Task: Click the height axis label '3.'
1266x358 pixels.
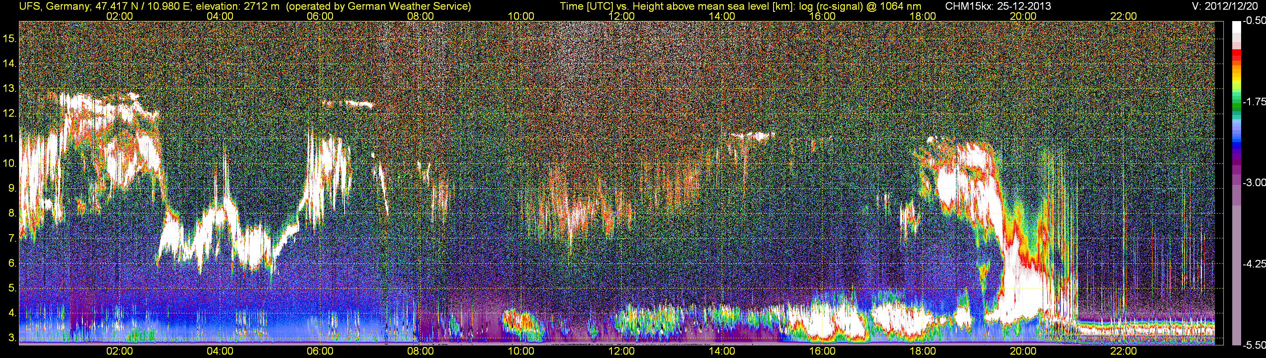Action: pos(12,338)
